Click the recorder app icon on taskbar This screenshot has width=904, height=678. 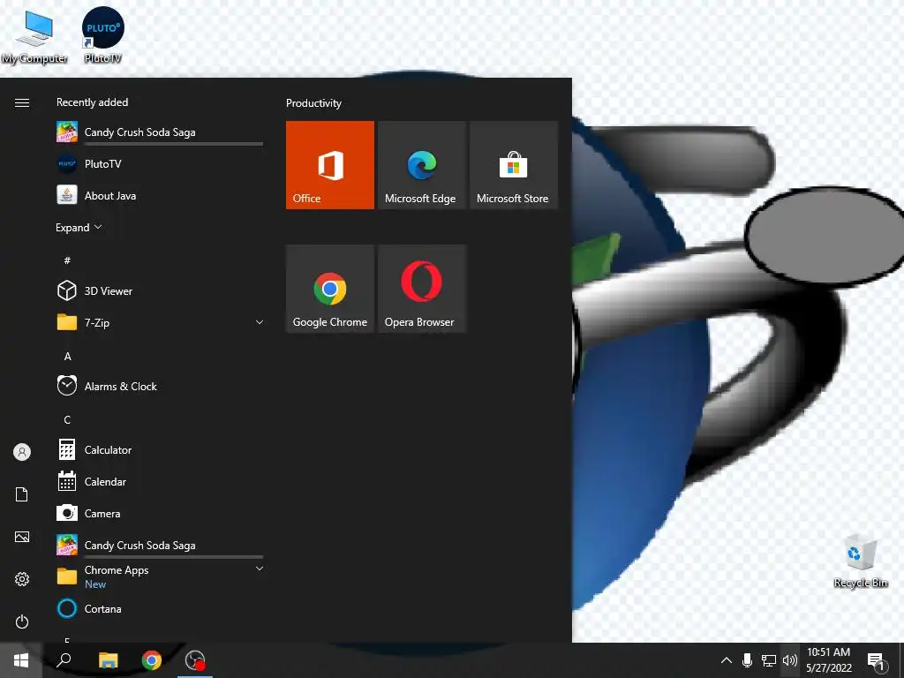195,660
